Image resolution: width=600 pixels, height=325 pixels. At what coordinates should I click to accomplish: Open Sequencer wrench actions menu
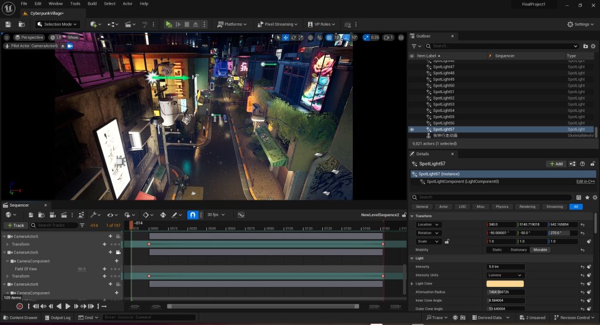95,215
